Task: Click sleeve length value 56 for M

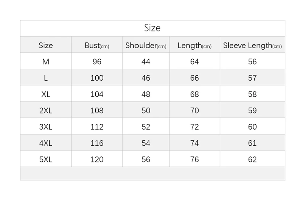Action: tap(252, 62)
